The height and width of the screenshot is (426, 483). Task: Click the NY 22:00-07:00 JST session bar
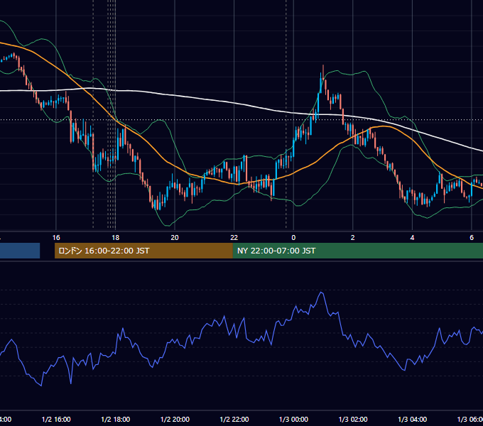coord(357,251)
